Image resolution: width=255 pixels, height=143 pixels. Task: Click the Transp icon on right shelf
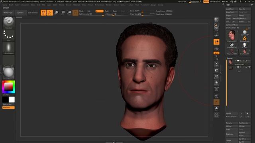point(216,96)
